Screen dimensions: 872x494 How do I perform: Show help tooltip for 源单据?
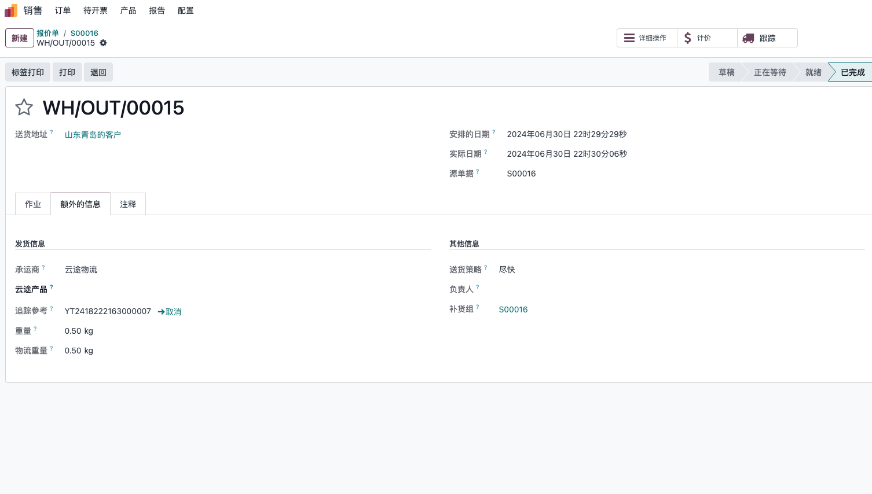(x=478, y=171)
